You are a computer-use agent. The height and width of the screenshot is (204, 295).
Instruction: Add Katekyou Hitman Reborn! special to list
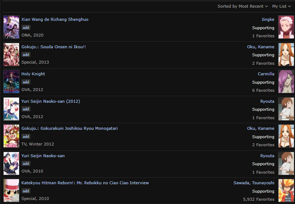pyautogui.click(x=26, y=191)
